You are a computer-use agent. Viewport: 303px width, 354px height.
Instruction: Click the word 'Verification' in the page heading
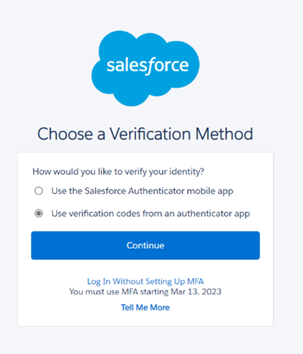(150, 134)
